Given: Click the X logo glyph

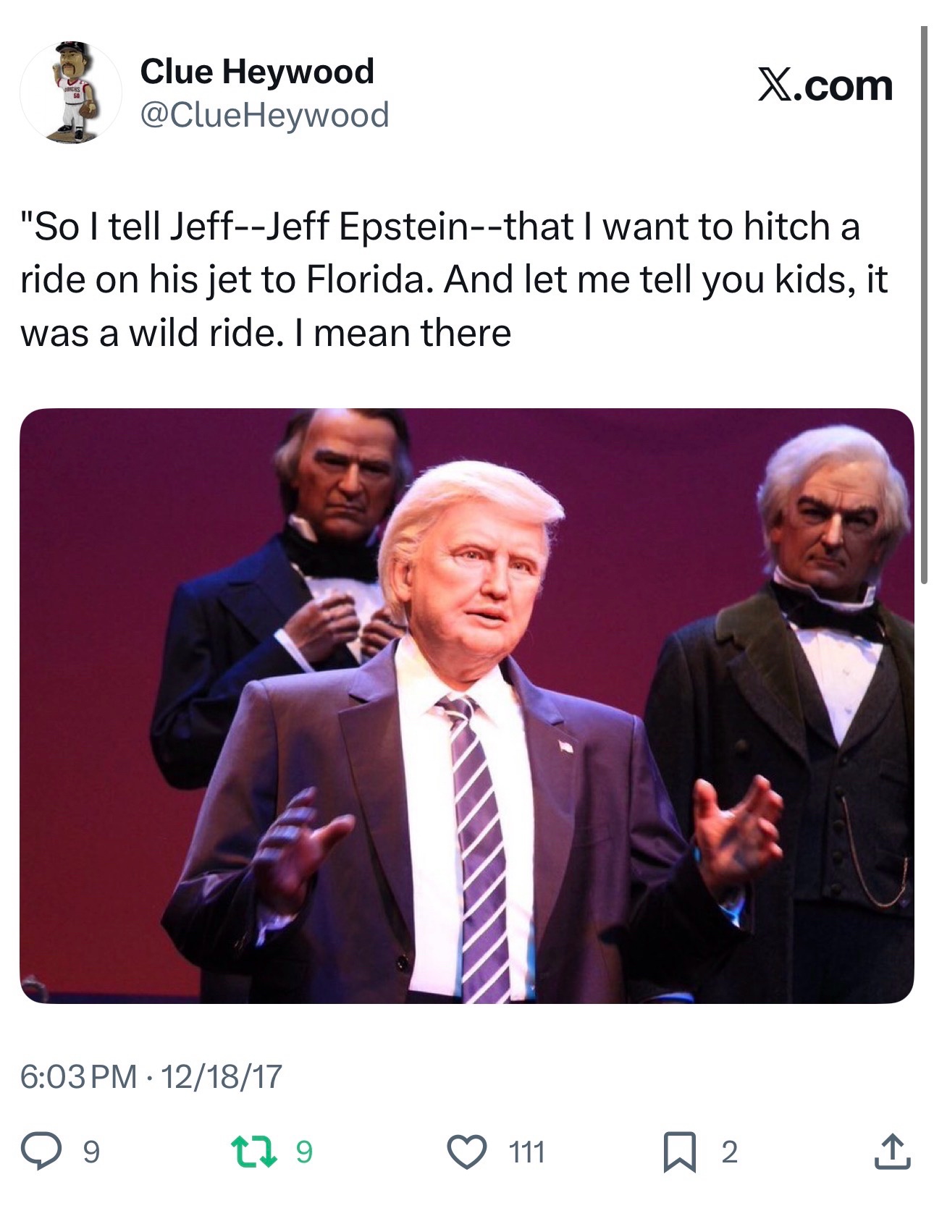Looking at the screenshot, I should click(775, 86).
